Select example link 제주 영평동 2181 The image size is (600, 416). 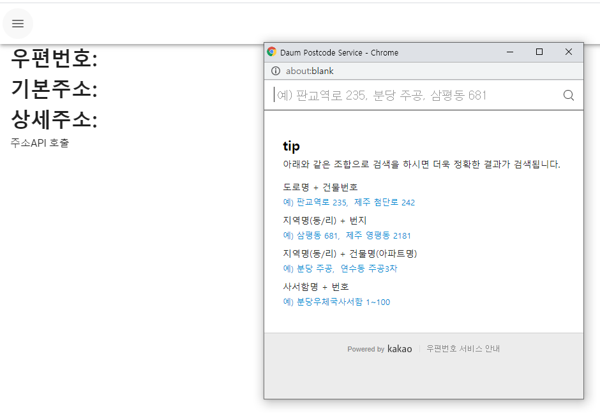378,235
